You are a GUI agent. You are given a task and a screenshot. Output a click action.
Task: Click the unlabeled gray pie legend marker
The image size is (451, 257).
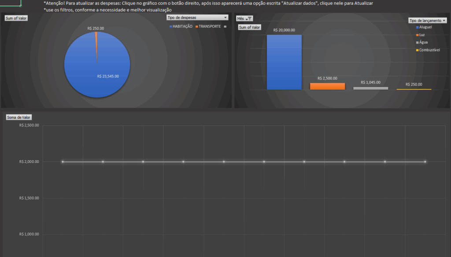tap(225, 26)
